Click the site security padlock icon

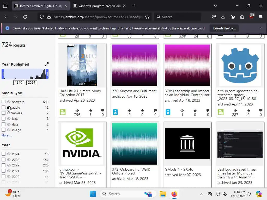(49, 17)
